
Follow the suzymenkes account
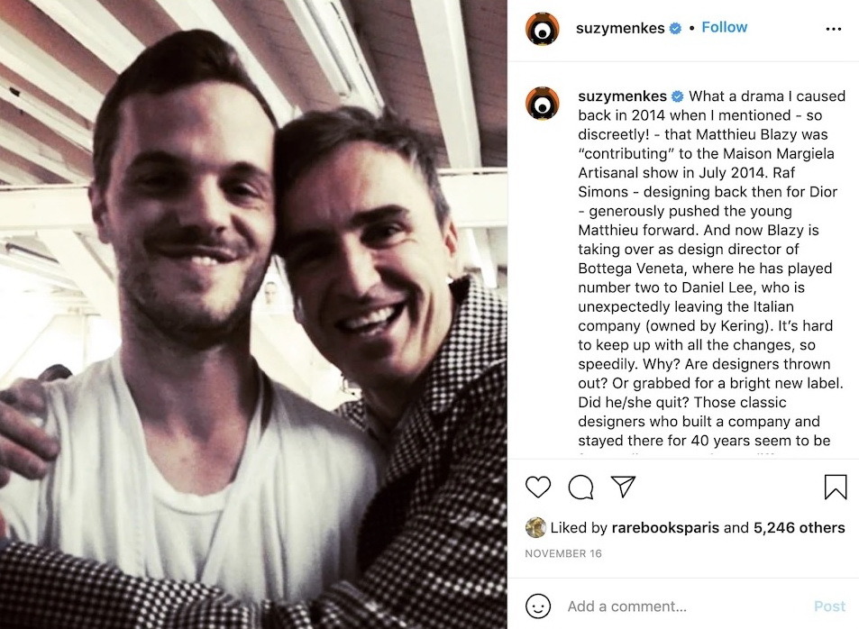[724, 27]
